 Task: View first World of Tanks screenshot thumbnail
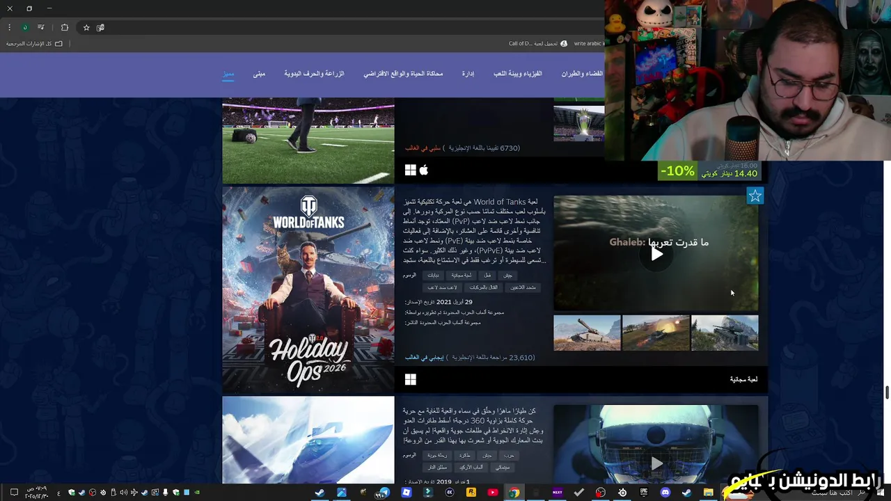[587, 333]
